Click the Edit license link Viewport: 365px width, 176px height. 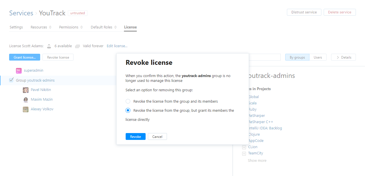[117, 46]
